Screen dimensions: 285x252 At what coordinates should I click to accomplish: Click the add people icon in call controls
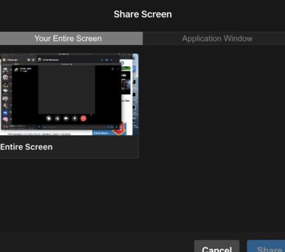point(57,118)
